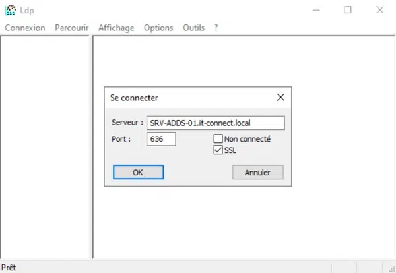Uncheck the SSL checkbox
The image size is (396, 273).
(218, 150)
